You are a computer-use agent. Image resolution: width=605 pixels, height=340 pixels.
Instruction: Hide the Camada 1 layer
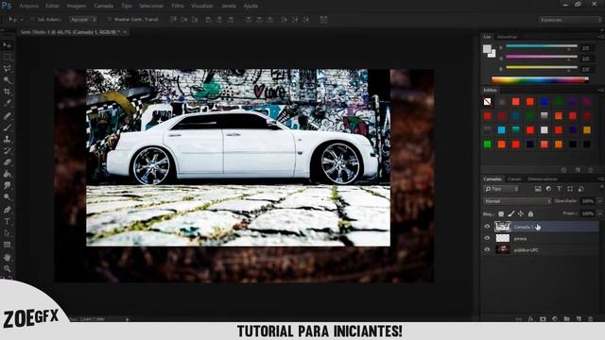(487, 227)
